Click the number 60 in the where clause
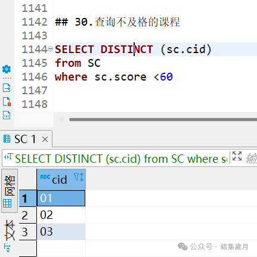This screenshot has width=257, height=257. [x=166, y=77]
